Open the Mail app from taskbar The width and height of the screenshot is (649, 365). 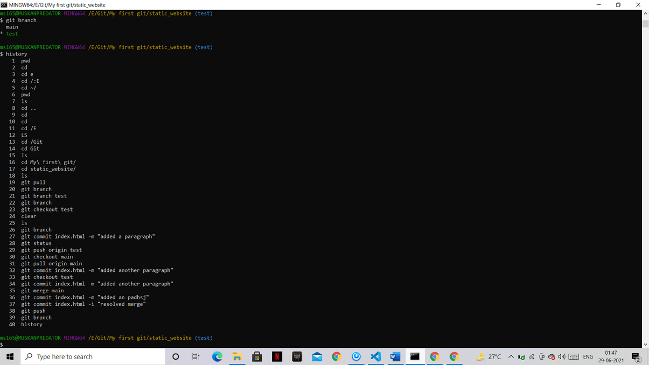(317, 356)
